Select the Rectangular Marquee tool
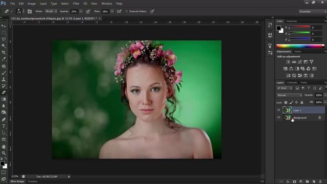 pos(4,33)
